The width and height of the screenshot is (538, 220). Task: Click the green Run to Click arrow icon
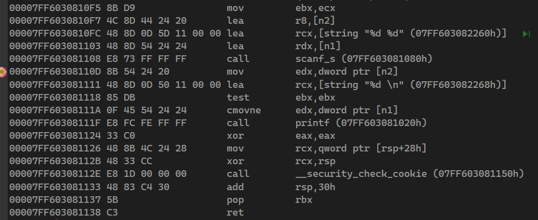(x=526, y=34)
